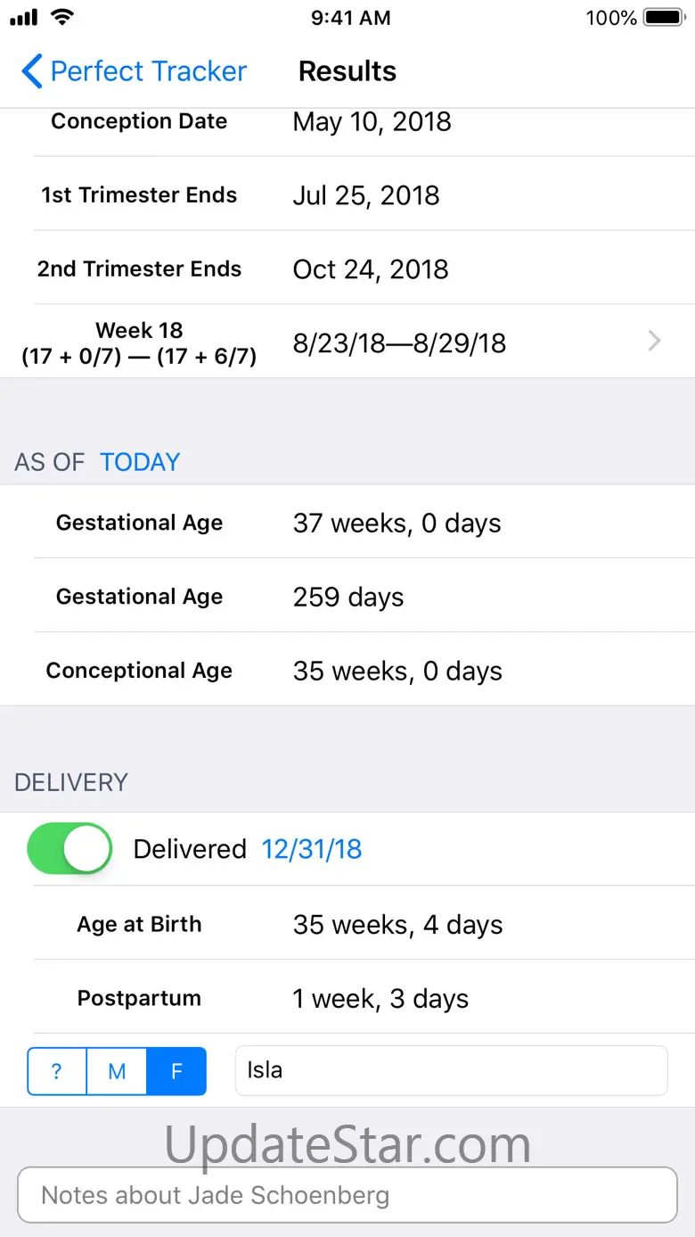Tap Perfect Tracker back label

[149, 71]
